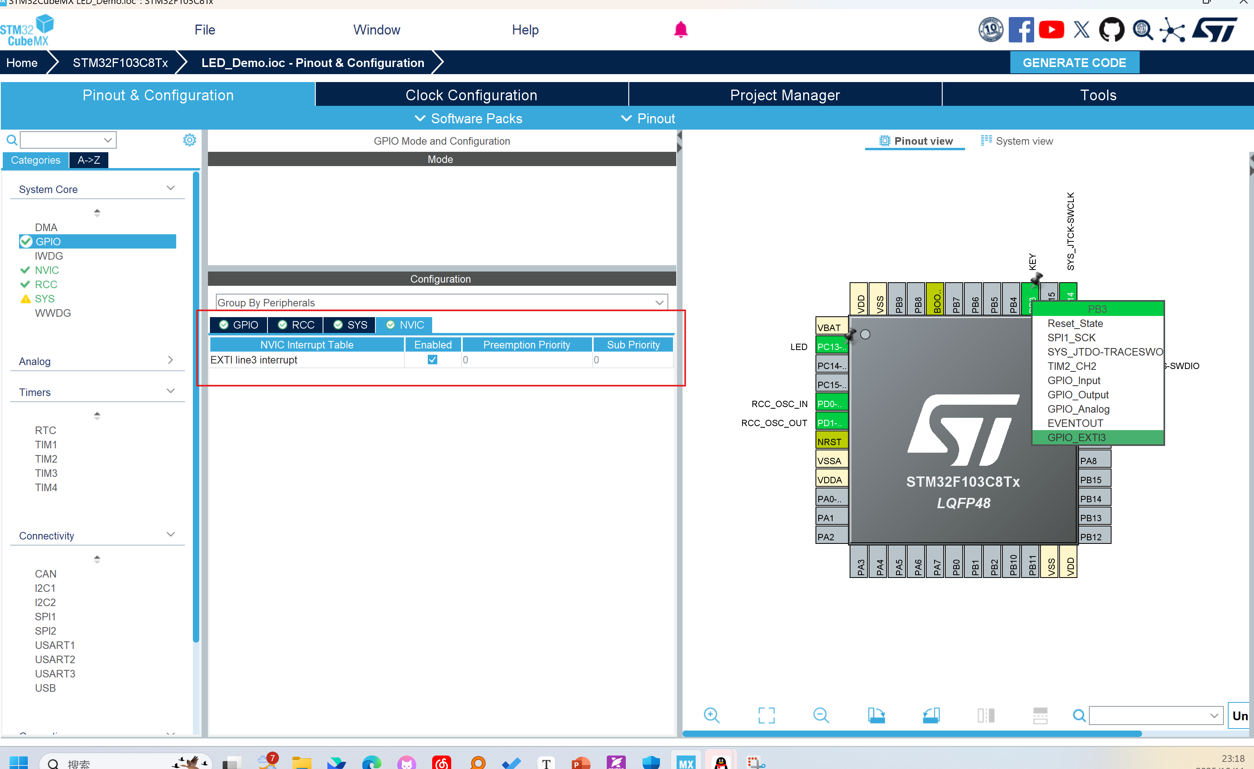This screenshot has width=1254, height=769.
Task: Click the fit-to-screen frame icon
Action: click(766, 715)
